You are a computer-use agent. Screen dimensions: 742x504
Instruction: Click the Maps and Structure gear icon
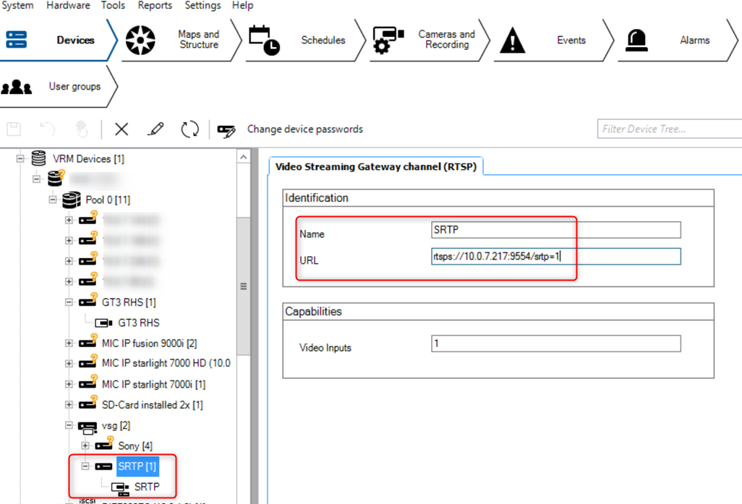tap(140, 40)
